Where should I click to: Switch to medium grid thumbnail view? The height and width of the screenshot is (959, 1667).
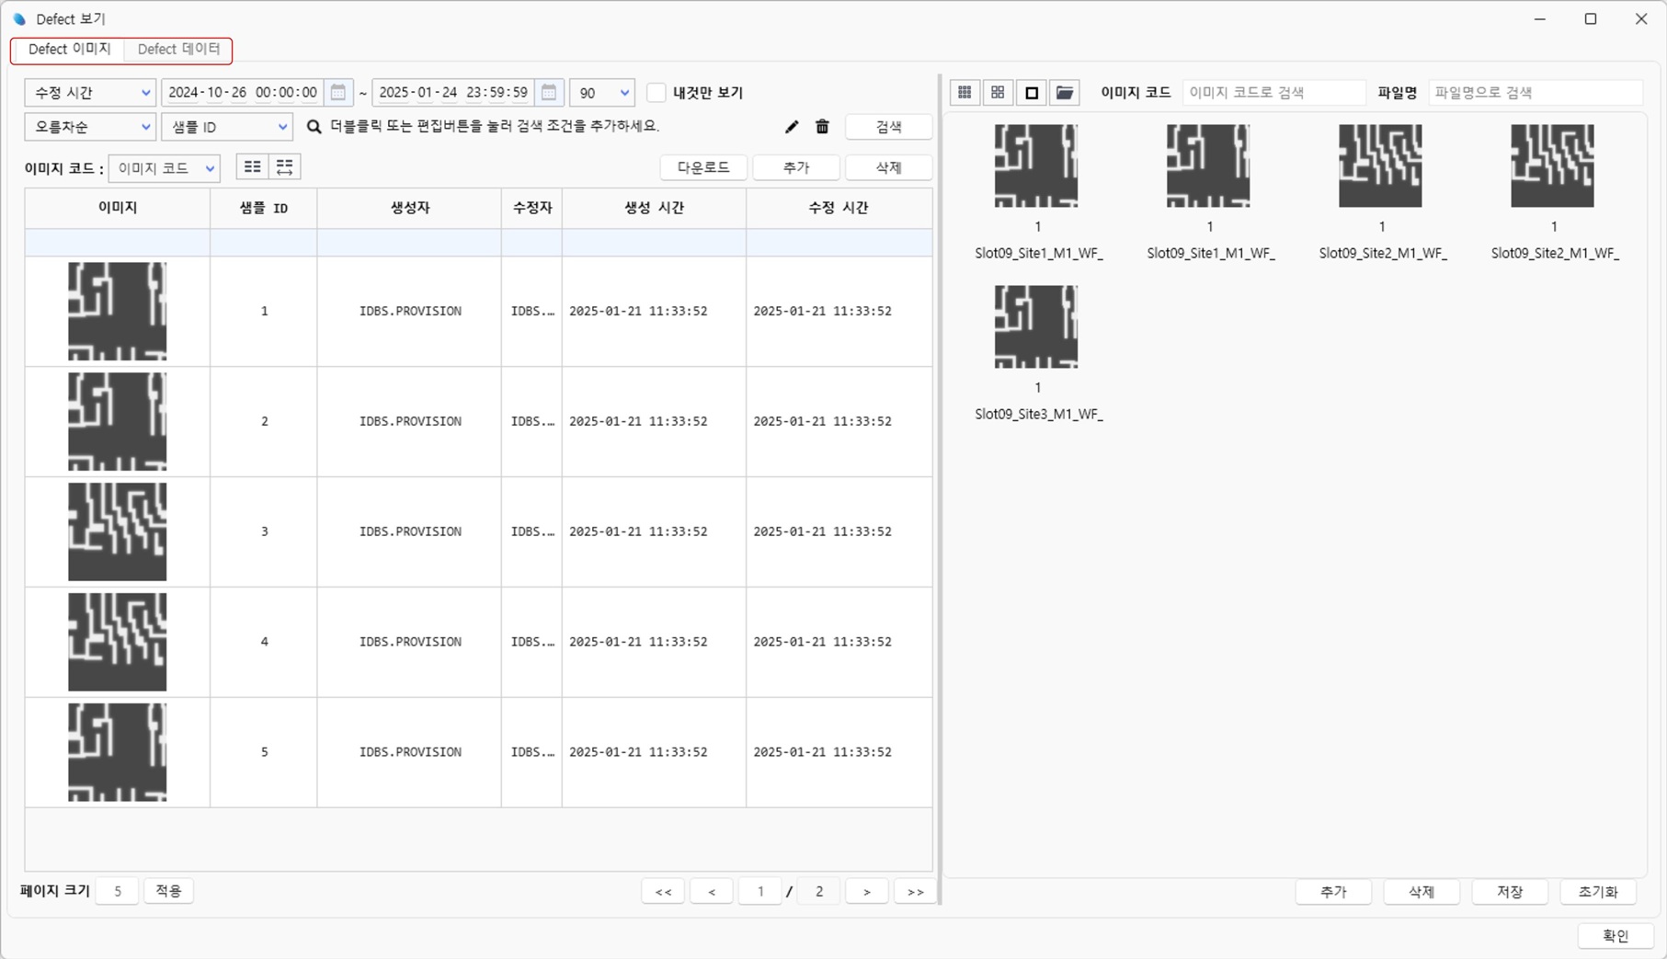click(x=998, y=93)
